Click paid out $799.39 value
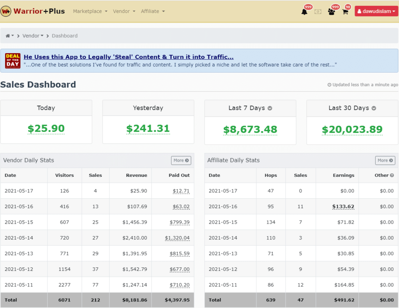Screen dimensions: 399x308 coord(180,223)
